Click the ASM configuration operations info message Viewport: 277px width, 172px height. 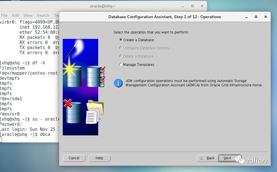click(x=194, y=83)
